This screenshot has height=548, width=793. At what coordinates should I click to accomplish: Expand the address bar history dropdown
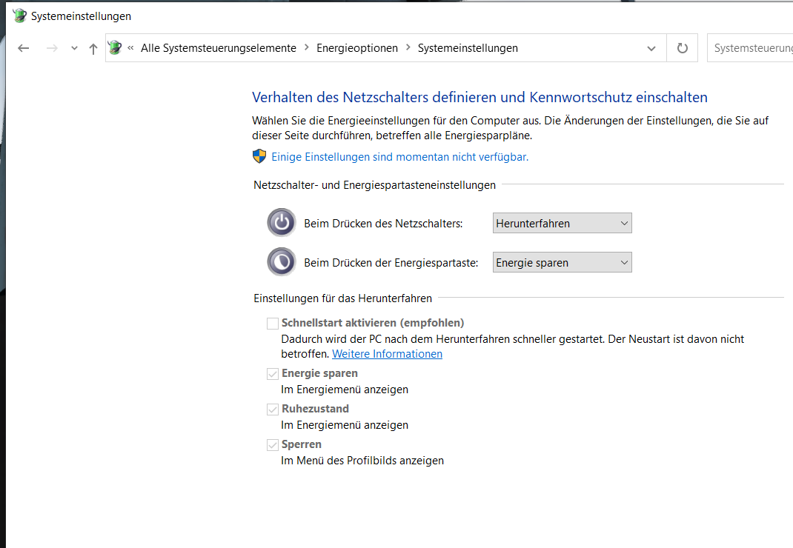coord(651,49)
